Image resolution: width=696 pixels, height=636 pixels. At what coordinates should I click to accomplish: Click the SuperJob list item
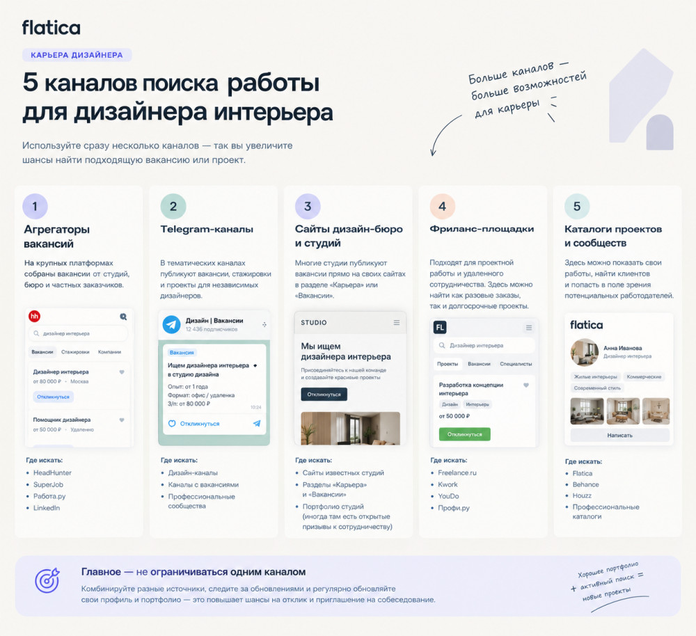click(x=48, y=485)
